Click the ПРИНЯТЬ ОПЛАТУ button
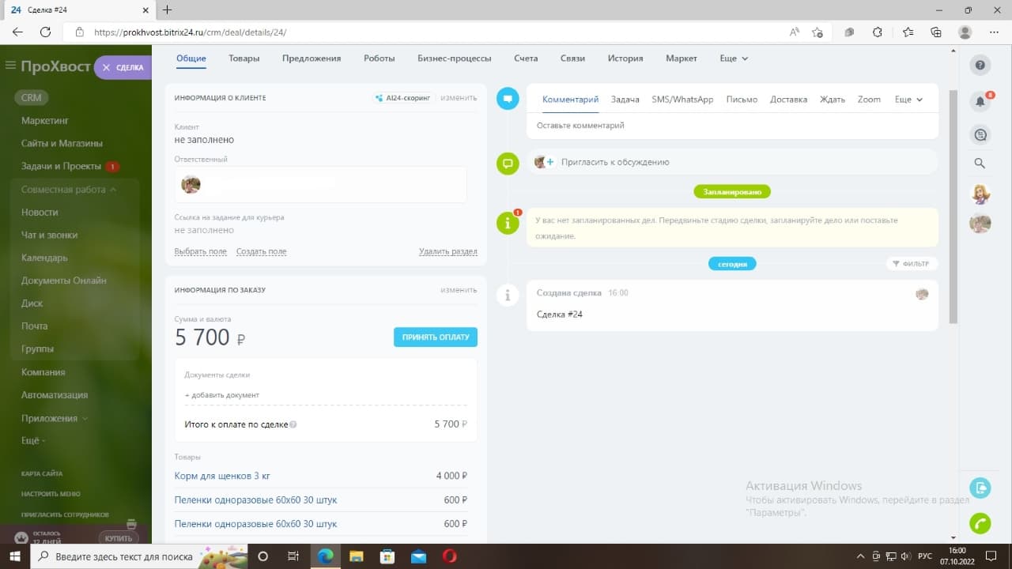1012x569 pixels. (x=436, y=337)
